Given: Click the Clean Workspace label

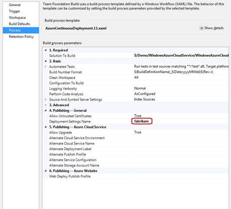Looking at the screenshot, I should click(x=62, y=78).
